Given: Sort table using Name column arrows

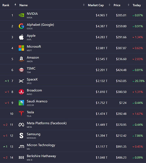Looking at the screenshot, I should [x=84, y=5].
